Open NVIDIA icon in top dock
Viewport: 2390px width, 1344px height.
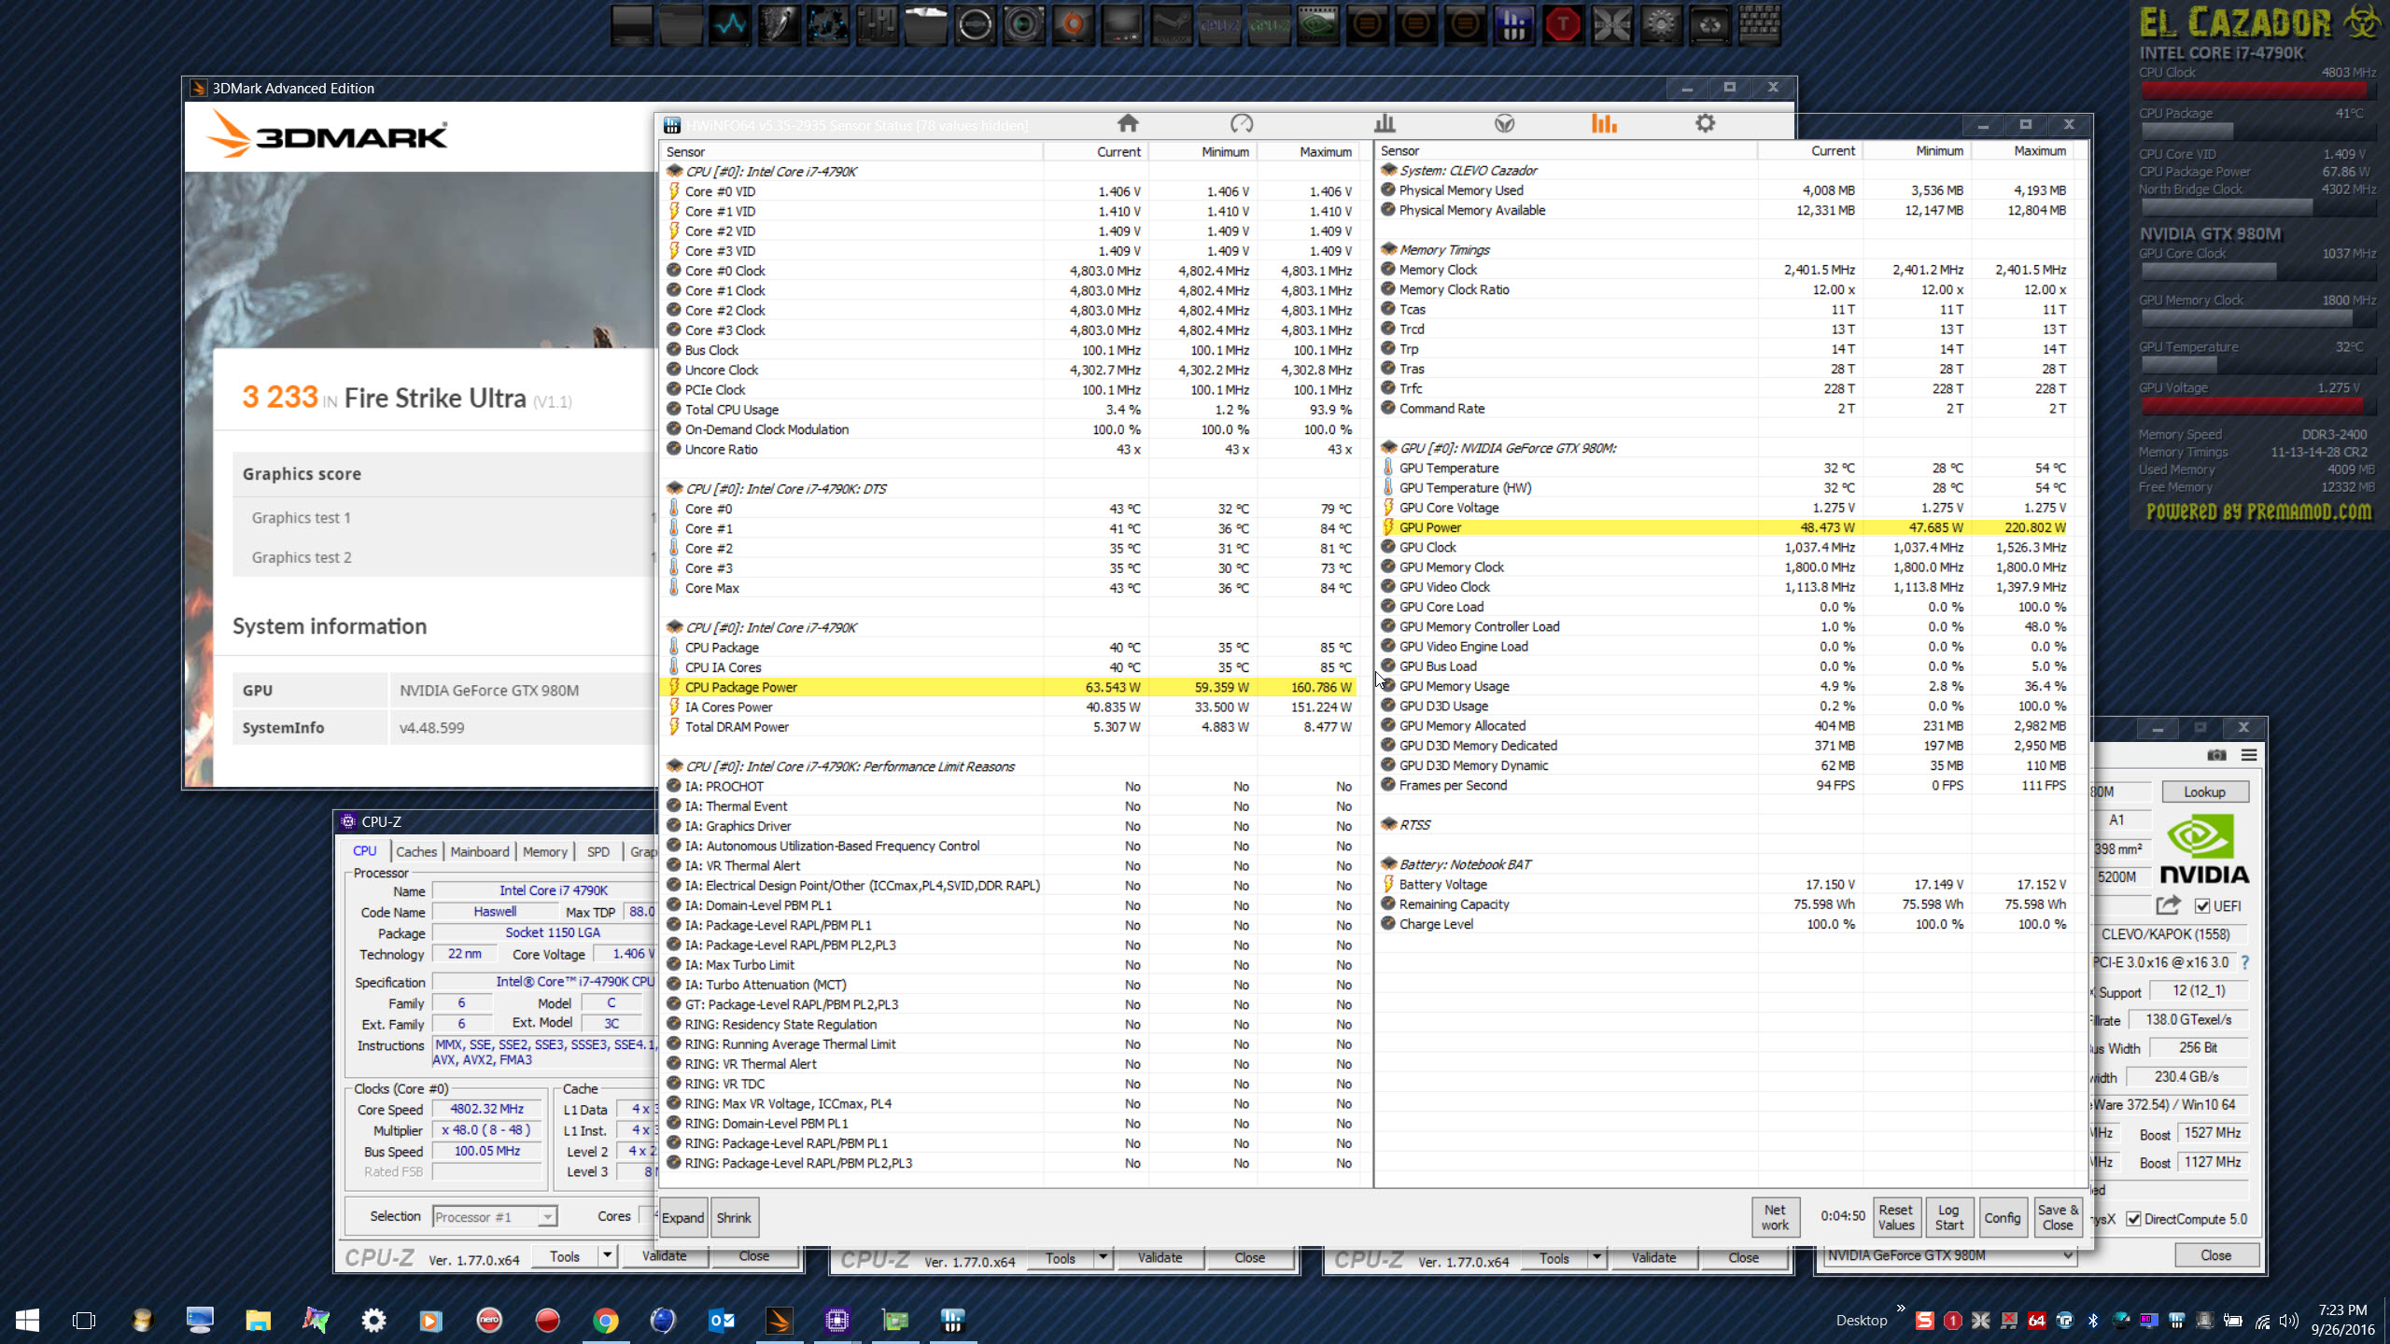1317,25
